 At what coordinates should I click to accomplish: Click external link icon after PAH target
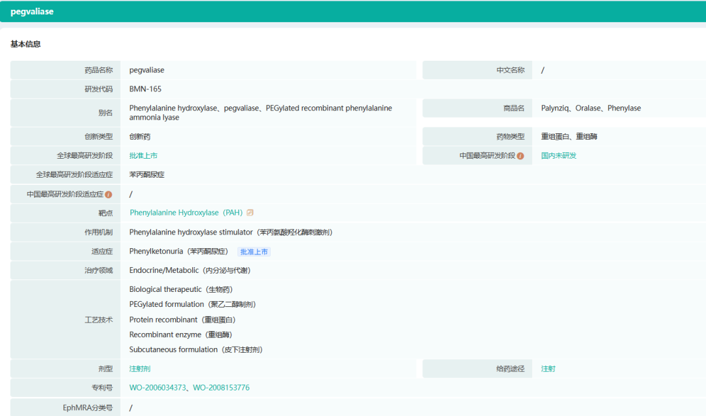[x=250, y=213]
